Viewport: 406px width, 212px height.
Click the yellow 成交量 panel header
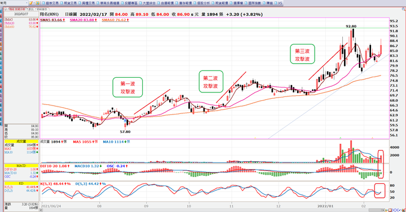click(21, 142)
